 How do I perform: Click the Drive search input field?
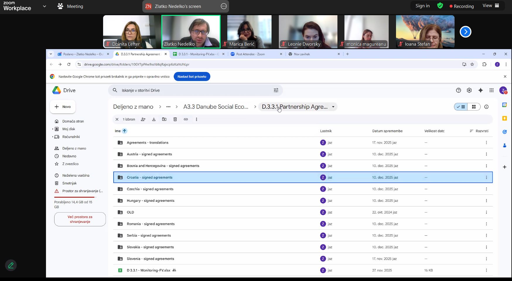click(x=193, y=90)
